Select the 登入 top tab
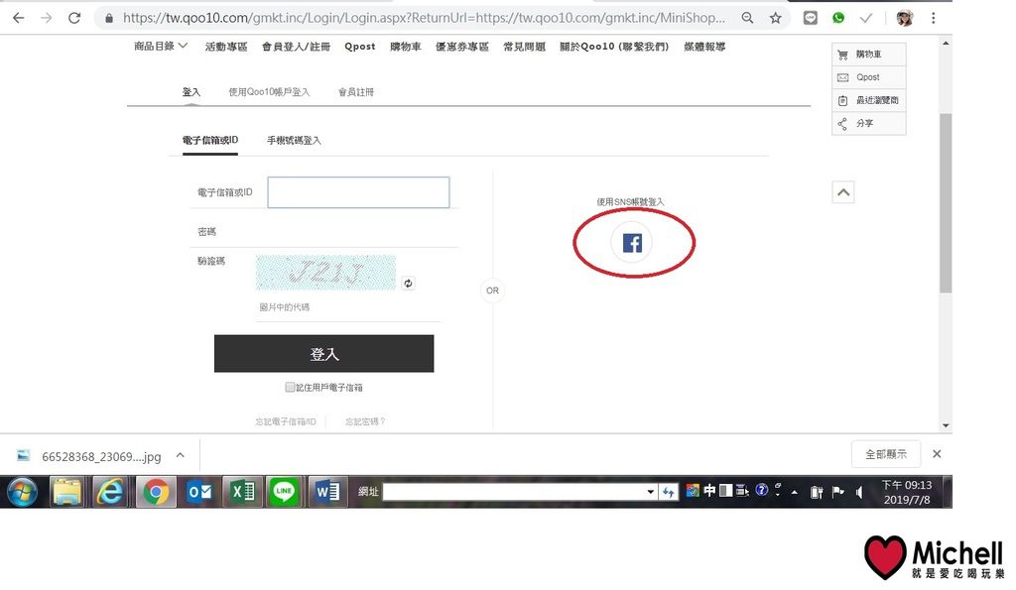This screenshot has height=590, width=1016. click(x=191, y=92)
